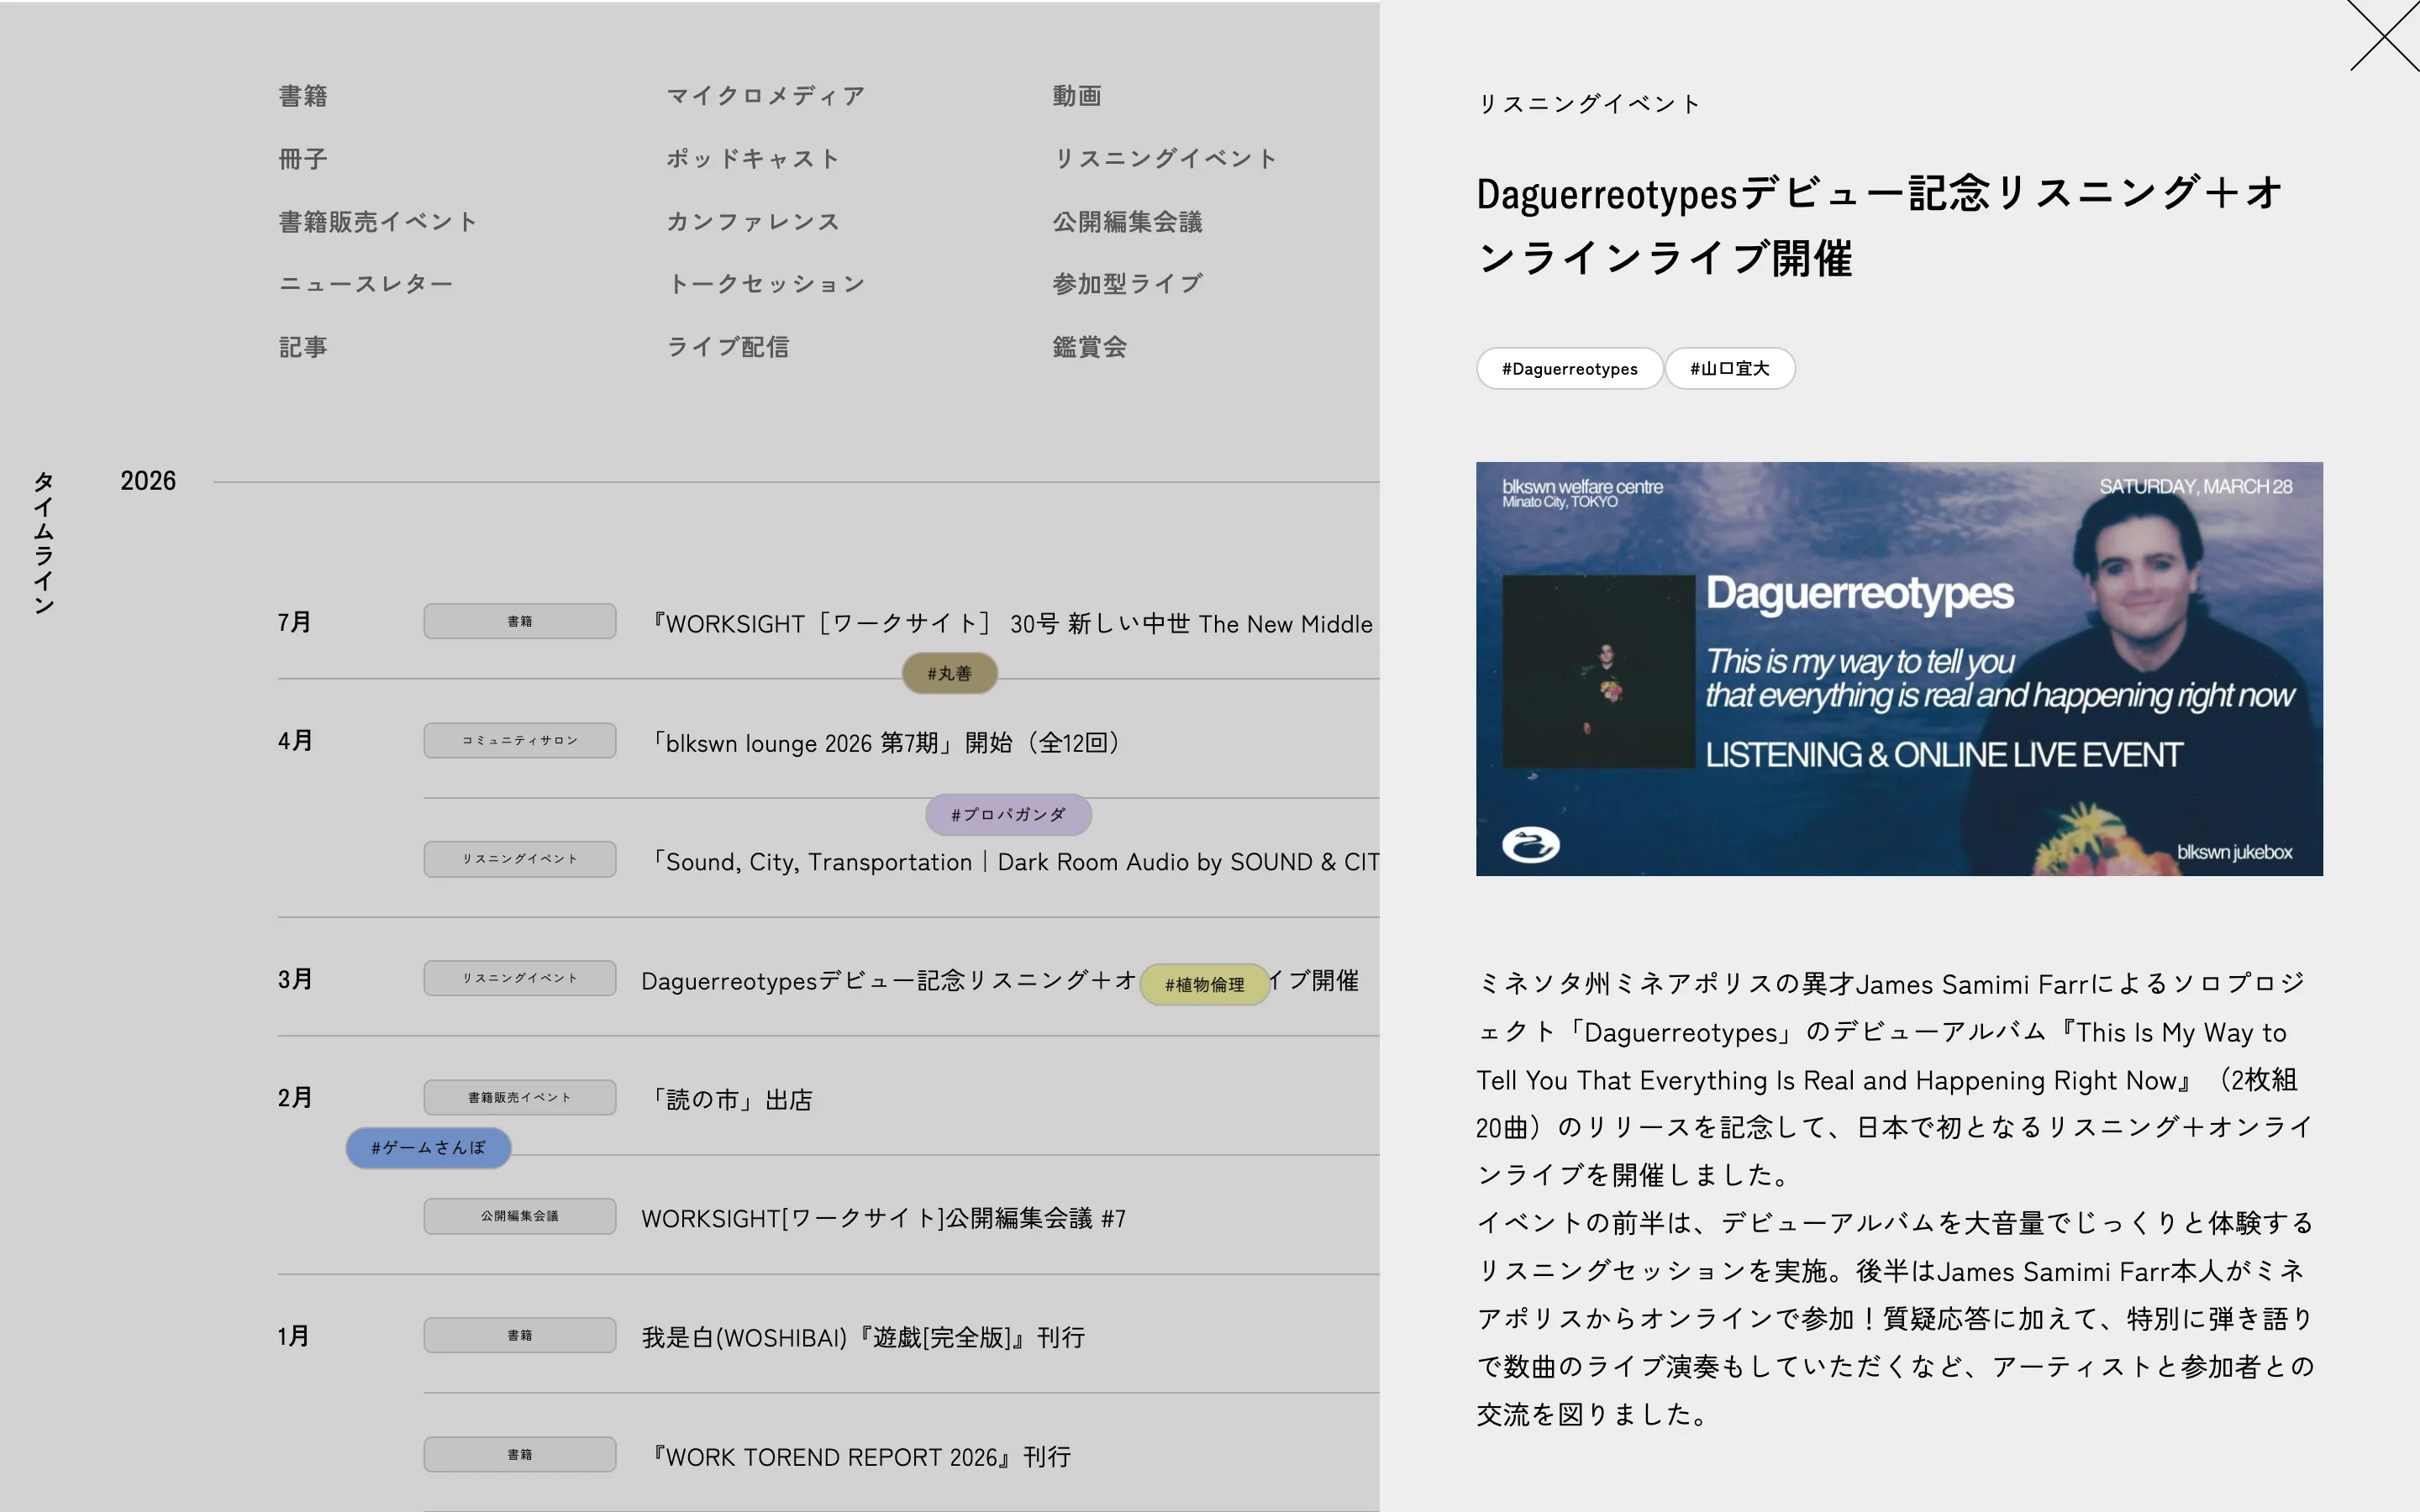Click the リスニングイベント badge in the 3月 row
This screenshot has height=1512, width=2420.
click(520, 978)
